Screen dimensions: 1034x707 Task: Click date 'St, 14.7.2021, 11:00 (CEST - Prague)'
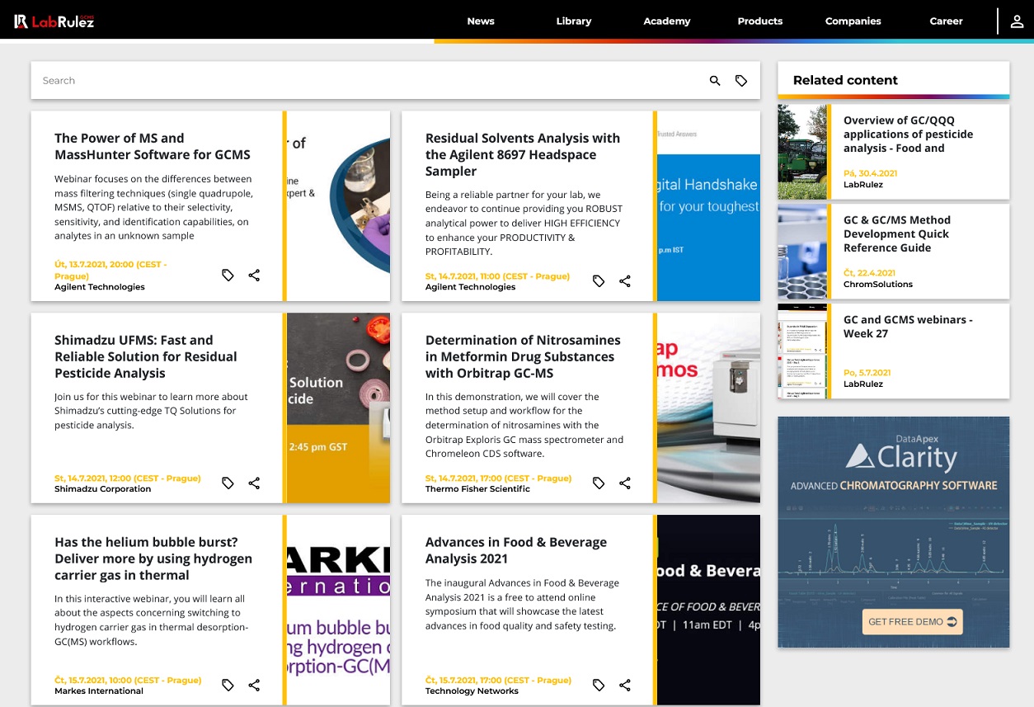click(x=497, y=276)
